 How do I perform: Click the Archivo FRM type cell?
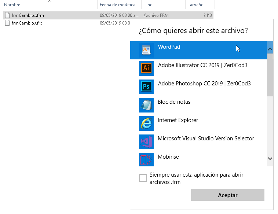tap(156, 15)
